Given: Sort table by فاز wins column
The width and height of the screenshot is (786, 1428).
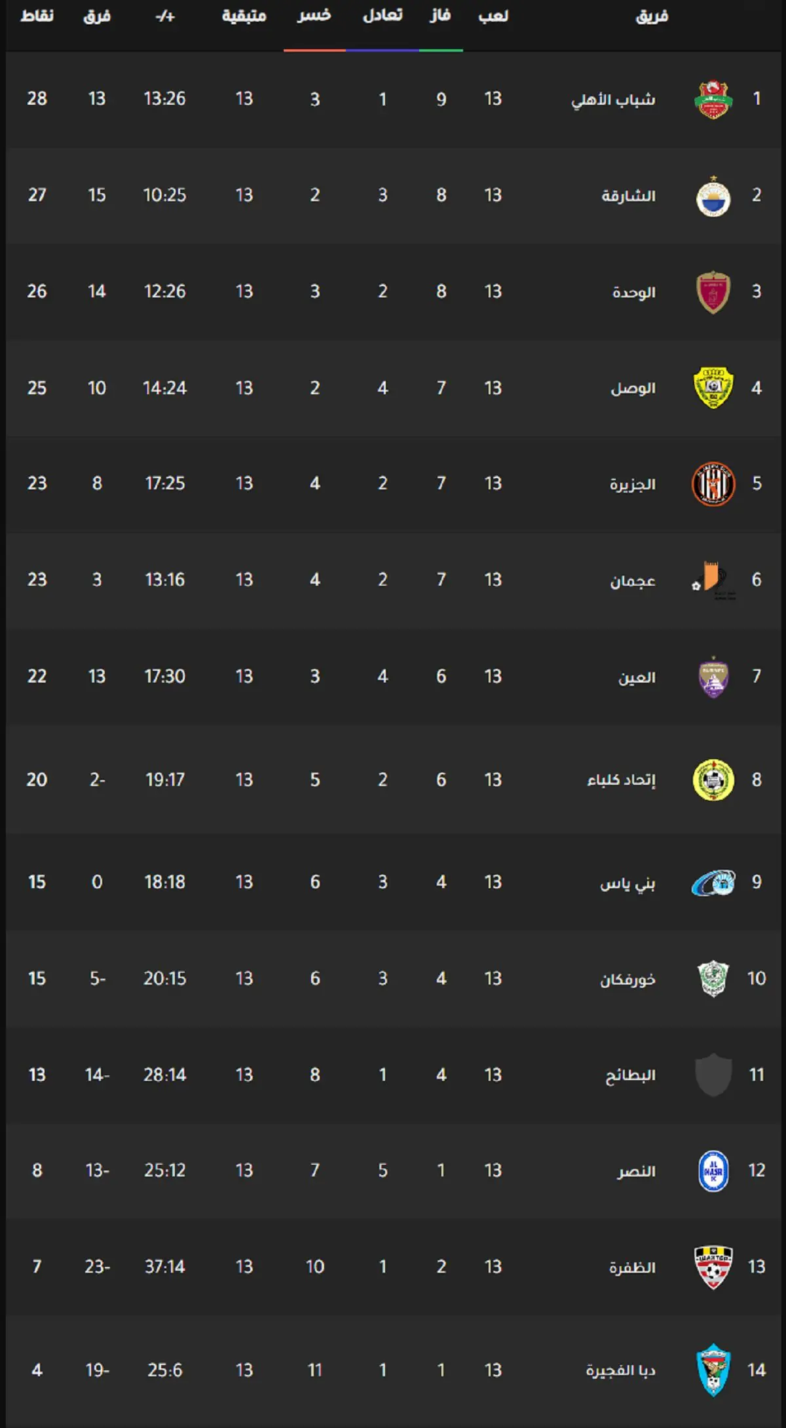Looking at the screenshot, I should [440, 16].
